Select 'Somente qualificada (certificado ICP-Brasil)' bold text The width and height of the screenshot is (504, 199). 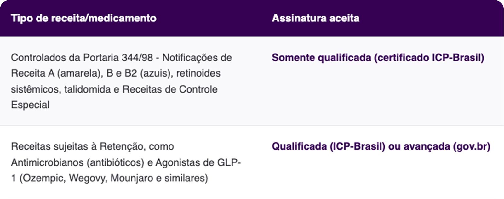click(378, 58)
